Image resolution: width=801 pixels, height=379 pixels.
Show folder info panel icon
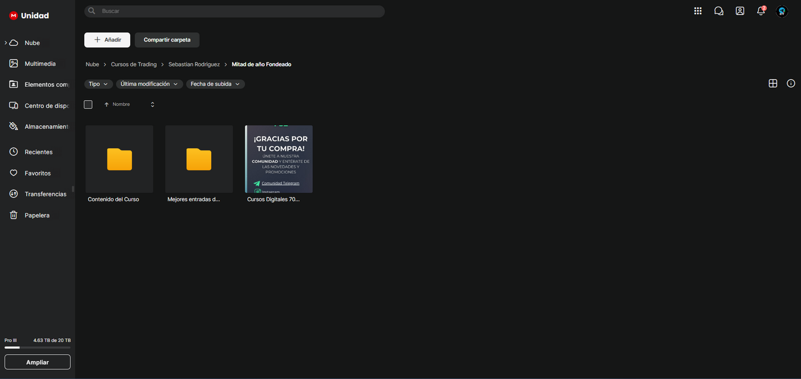(791, 84)
